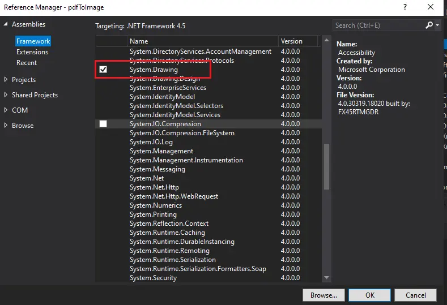Click the assembly list scrollbar thumb
The image size is (447, 305).
coord(327,166)
